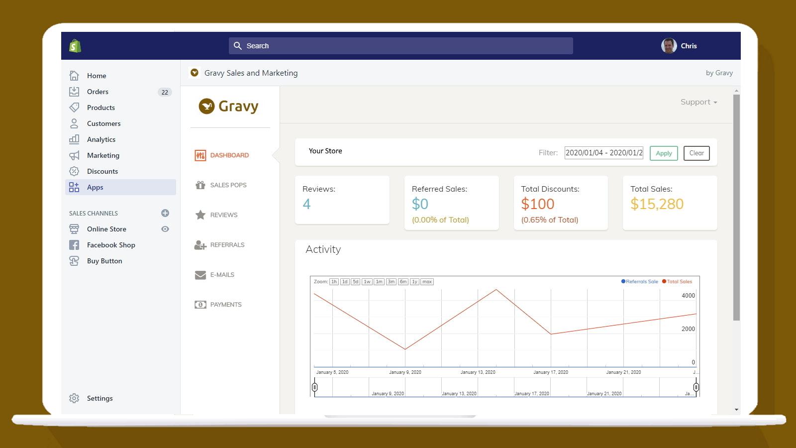The image size is (796, 448).
Task: Open the Orders page
Action: [98, 92]
